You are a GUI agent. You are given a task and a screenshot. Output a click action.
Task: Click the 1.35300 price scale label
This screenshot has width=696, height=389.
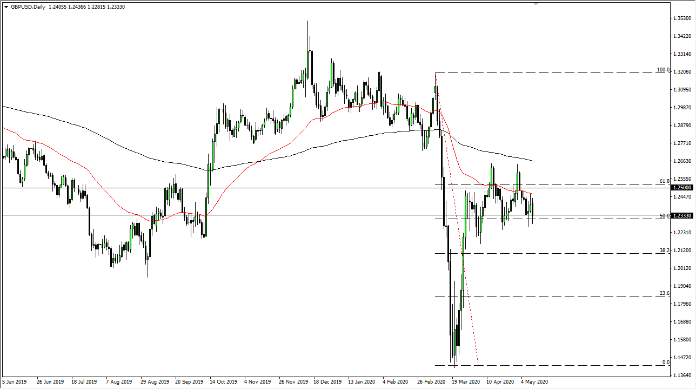(682, 18)
